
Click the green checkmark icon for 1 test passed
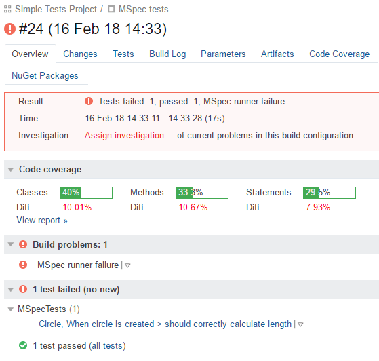pyautogui.click(x=23, y=345)
